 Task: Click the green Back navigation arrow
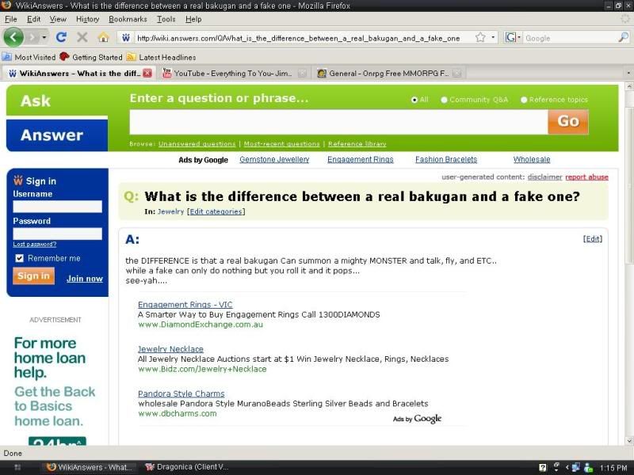13,37
